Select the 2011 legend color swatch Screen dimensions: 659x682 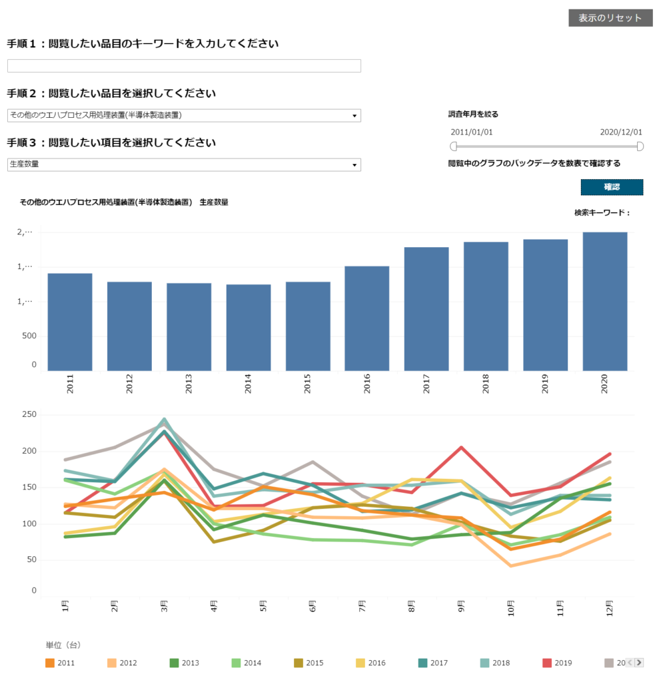tap(49, 663)
